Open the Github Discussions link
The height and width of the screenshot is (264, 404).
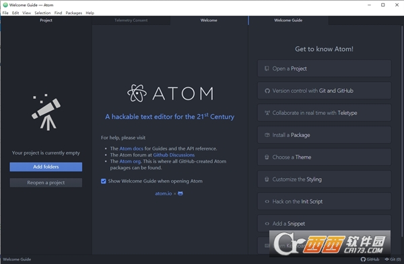(174, 155)
